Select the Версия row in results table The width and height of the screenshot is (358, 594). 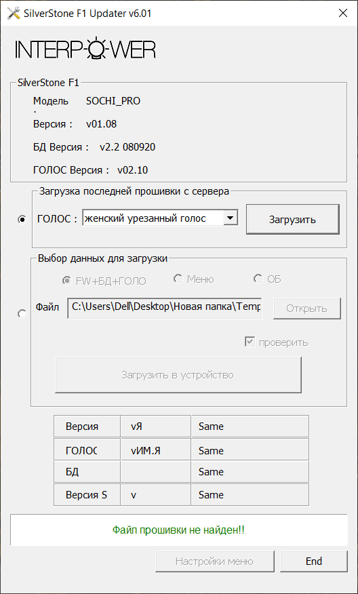click(181, 427)
